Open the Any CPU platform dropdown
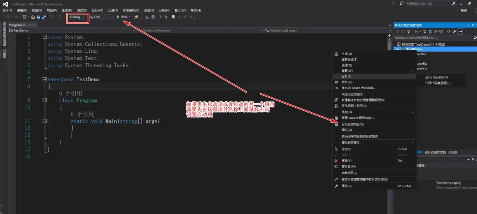 coord(112,17)
